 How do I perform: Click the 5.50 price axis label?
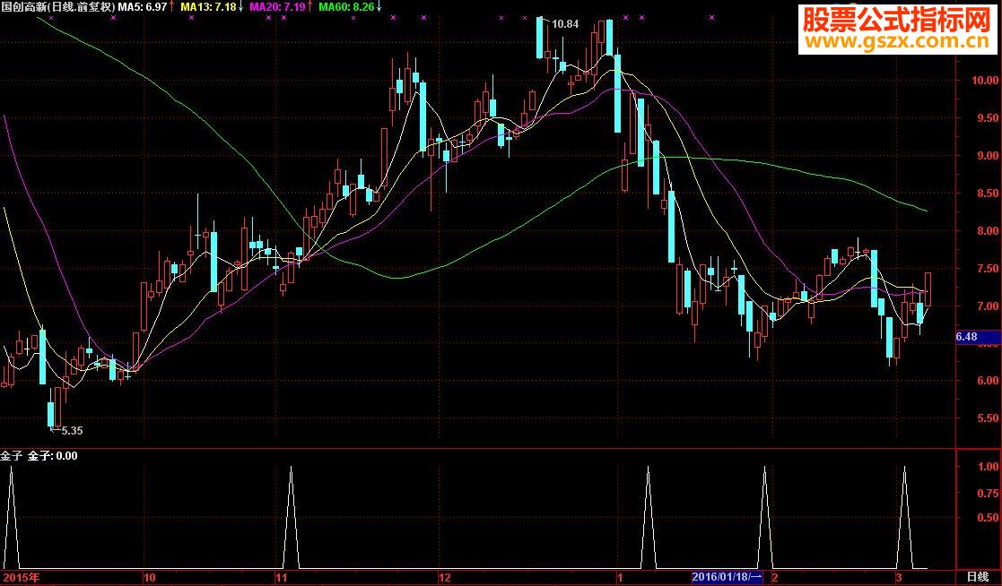988,418
